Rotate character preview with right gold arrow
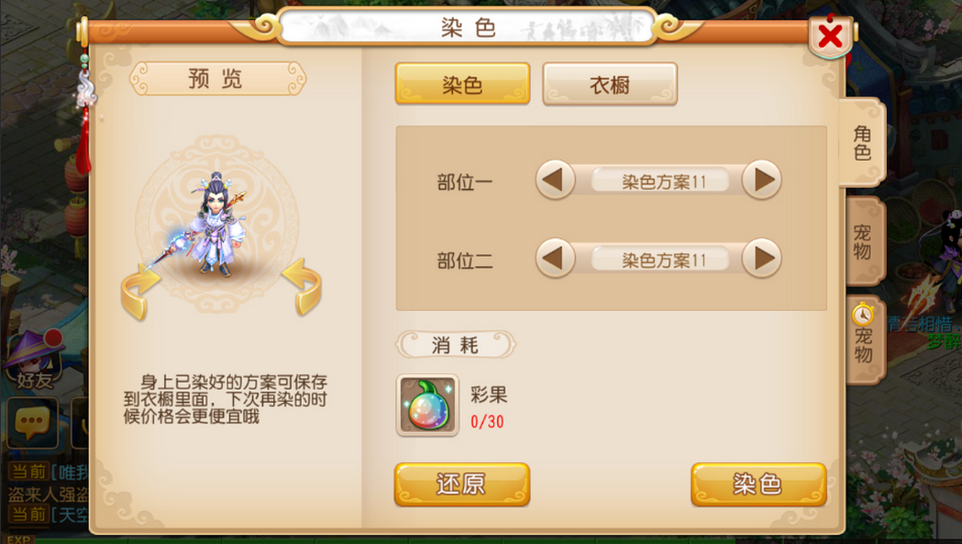 point(302,287)
